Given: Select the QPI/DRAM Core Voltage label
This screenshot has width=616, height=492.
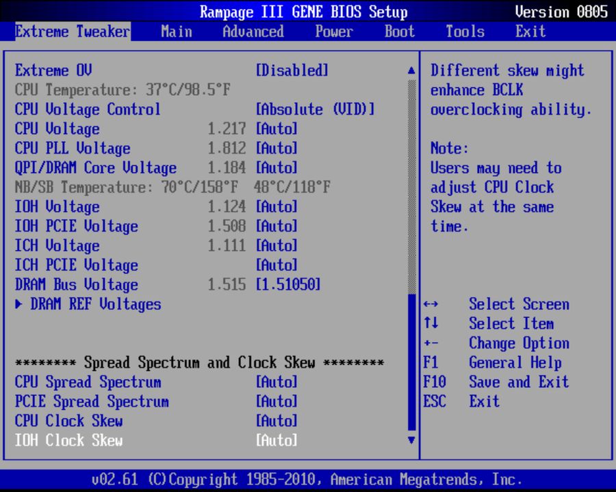Looking at the screenshot, I should pyautogui.click(x=96, y=168).
